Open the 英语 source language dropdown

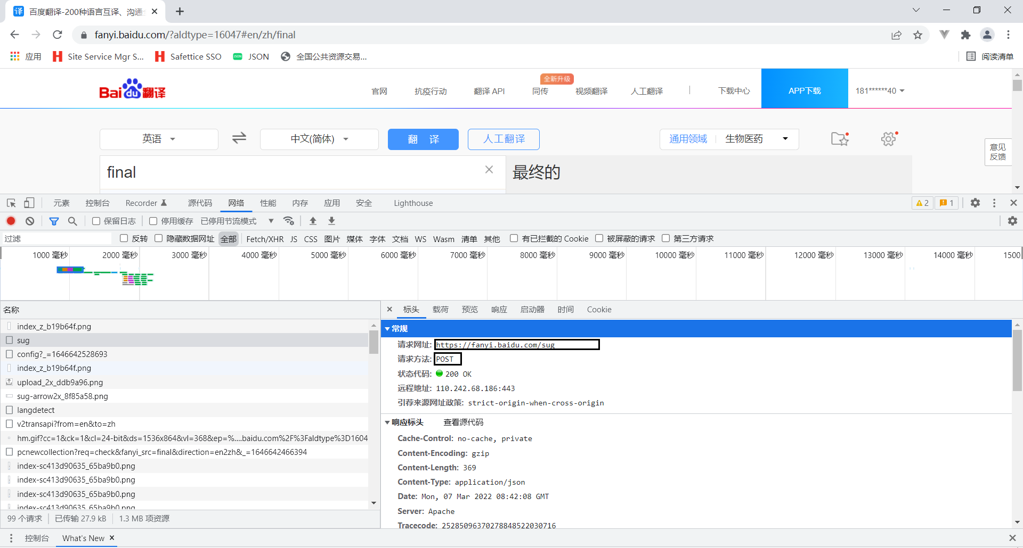[x=158, y=139]
